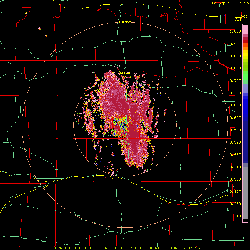Click the light pink segment of the color bar
Screen dimensions: 250x250
[245, 30]
